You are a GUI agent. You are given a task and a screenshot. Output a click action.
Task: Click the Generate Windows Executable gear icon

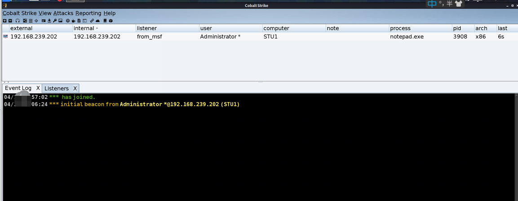click(68, 21)
